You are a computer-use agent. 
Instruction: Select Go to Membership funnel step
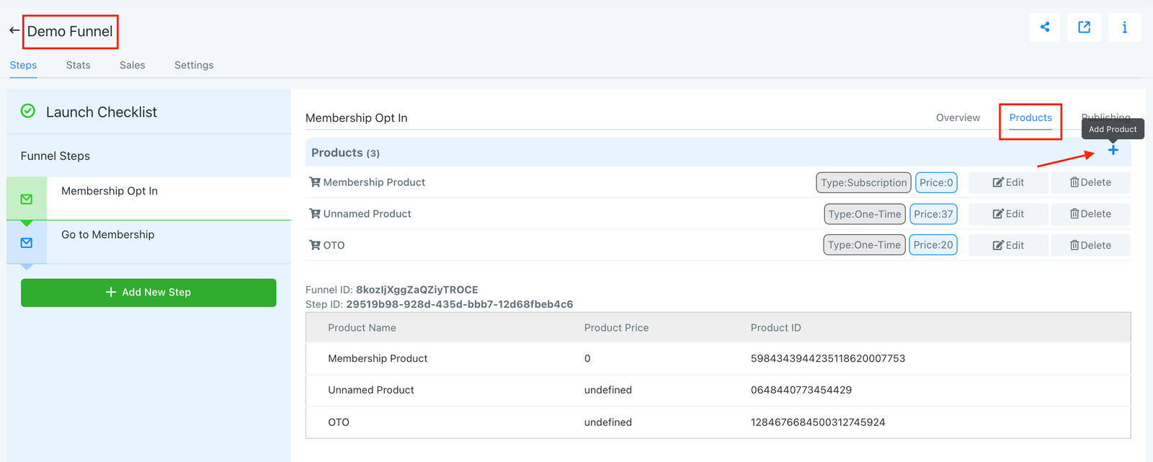point(108,235)
